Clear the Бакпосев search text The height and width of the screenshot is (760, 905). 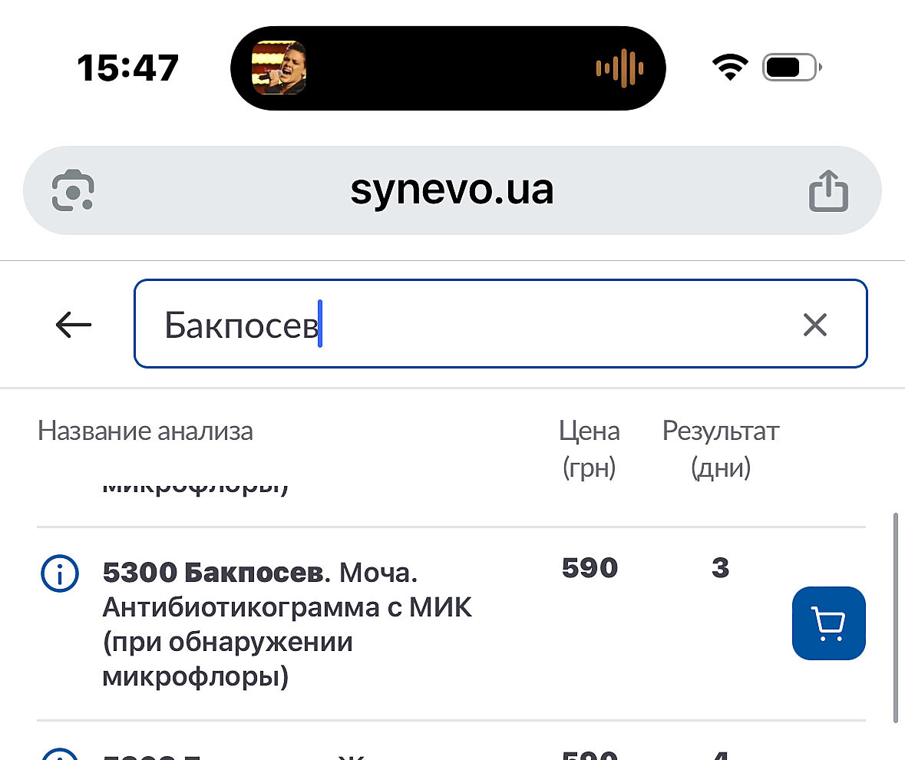(x=814, y=325)
